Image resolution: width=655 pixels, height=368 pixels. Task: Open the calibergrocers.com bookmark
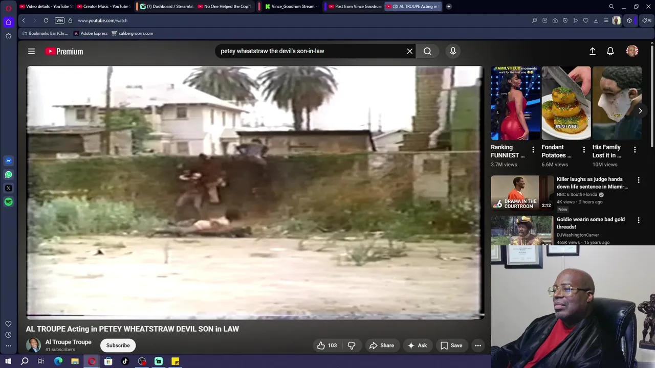pos(133,33)
